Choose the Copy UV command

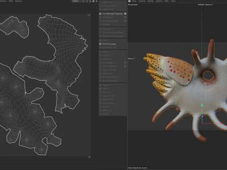[x=106, y=85]
